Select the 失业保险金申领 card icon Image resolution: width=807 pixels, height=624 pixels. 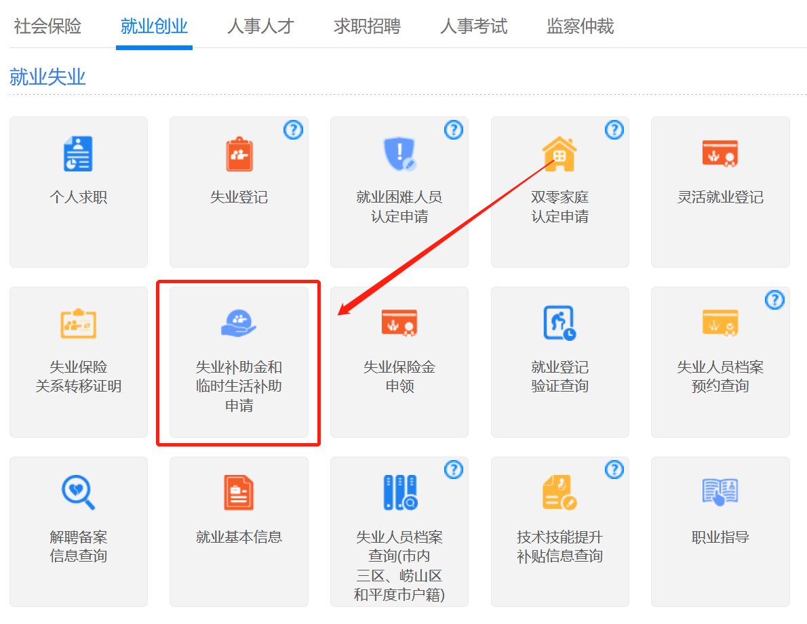tap(399, 324)
